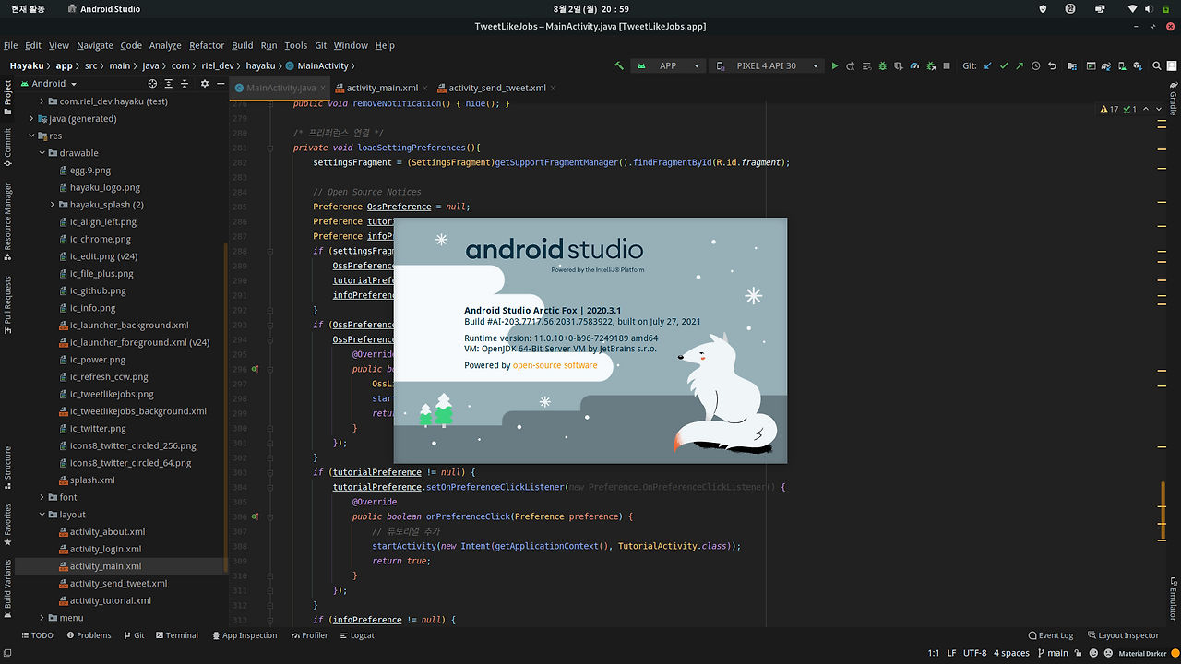The image size is (1181, 664).
Task: Click Collapse All in Project panel
Action: [x=185, y=83]
